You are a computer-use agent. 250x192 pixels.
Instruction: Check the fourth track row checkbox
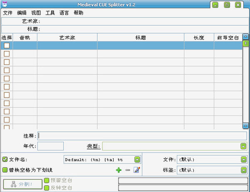click(7, 70)
